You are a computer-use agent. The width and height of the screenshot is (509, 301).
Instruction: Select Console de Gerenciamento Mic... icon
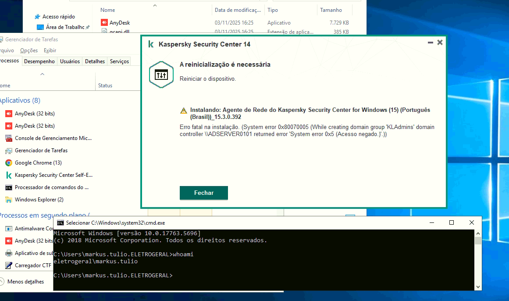tap(9, 138)
